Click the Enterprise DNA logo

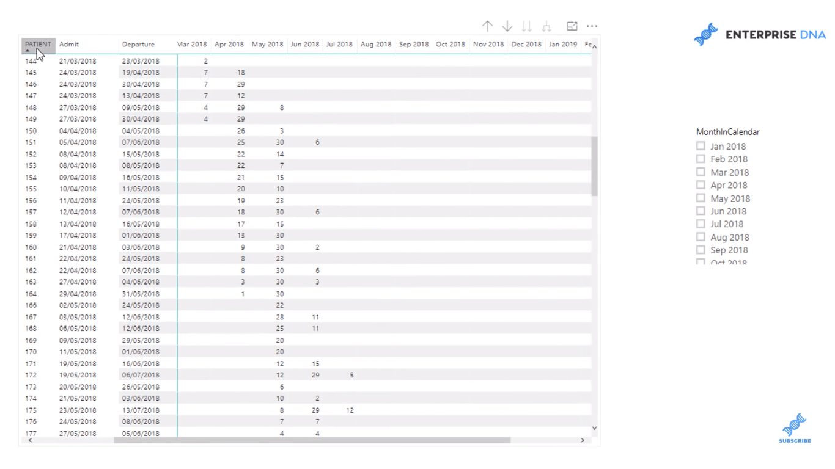[760, 35]
